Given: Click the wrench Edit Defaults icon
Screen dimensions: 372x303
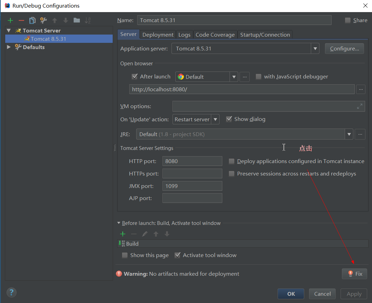Looking at the screenshot, I should point(43,20).
